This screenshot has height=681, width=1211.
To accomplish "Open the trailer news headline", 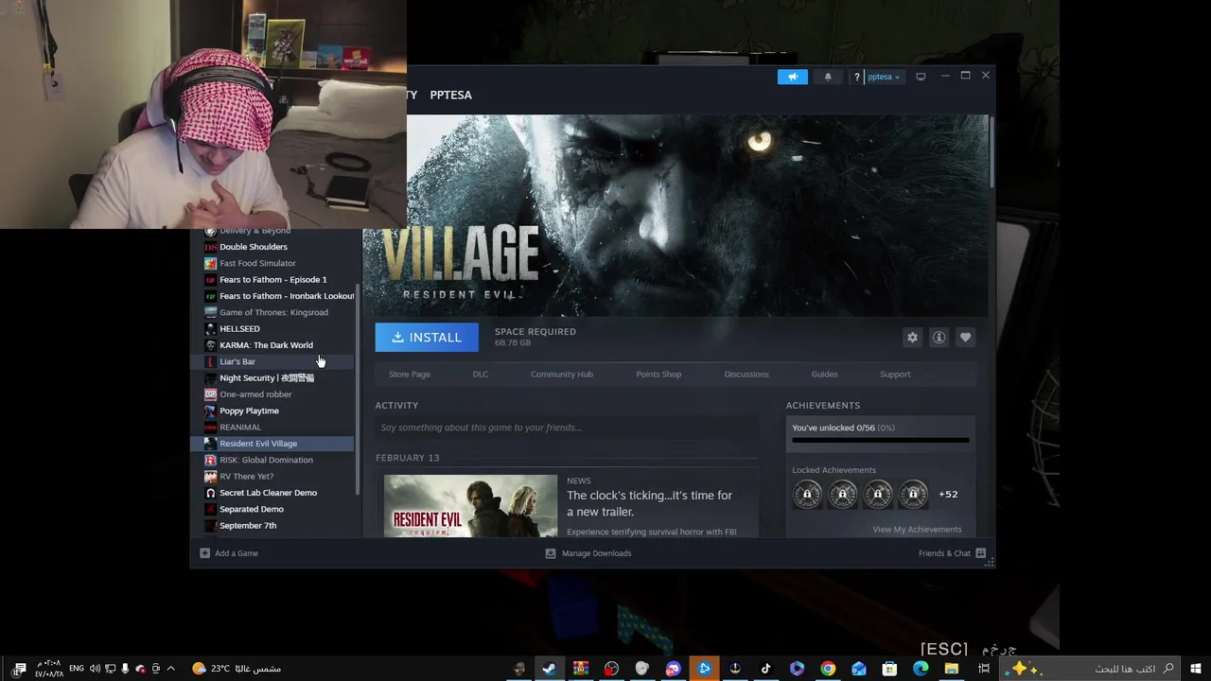I will 649,503.
